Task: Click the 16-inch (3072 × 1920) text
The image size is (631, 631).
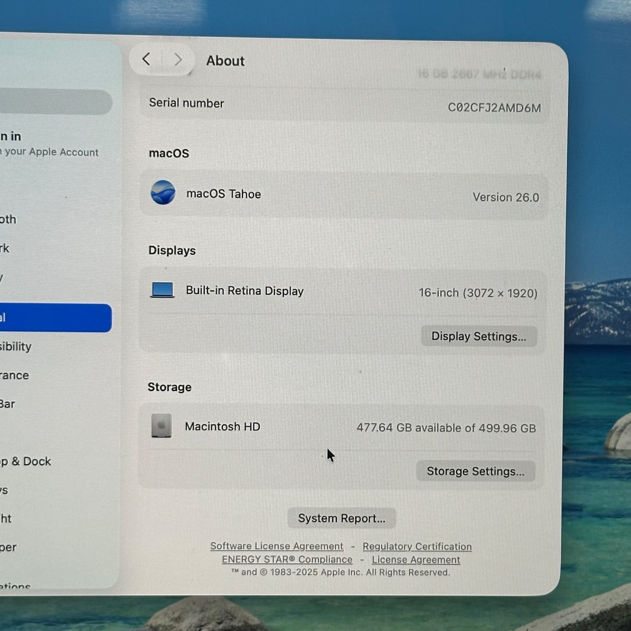Action: click(478, 293)
